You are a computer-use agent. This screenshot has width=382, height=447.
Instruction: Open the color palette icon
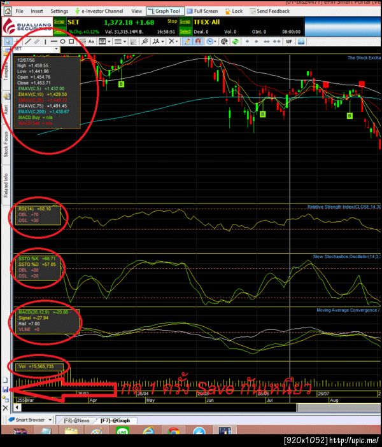pos(224,41)
